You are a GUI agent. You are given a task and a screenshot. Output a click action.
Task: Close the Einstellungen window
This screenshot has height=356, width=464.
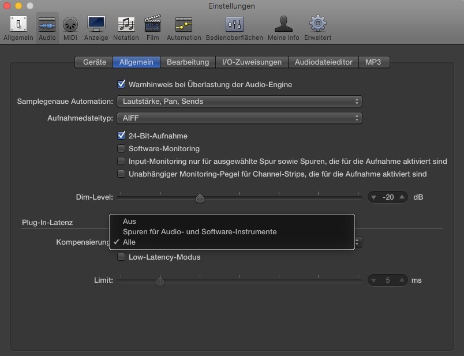[x=7, y=6]
